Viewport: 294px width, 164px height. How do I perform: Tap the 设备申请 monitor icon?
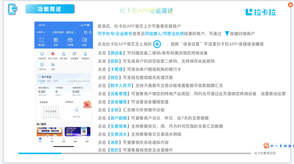coord(42,54)
